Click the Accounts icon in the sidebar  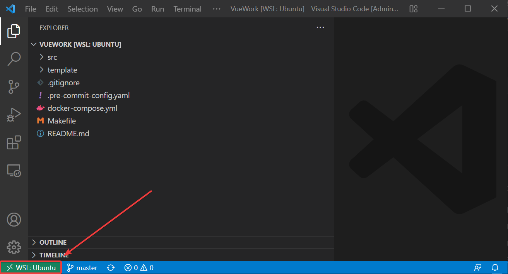[14, 219]
